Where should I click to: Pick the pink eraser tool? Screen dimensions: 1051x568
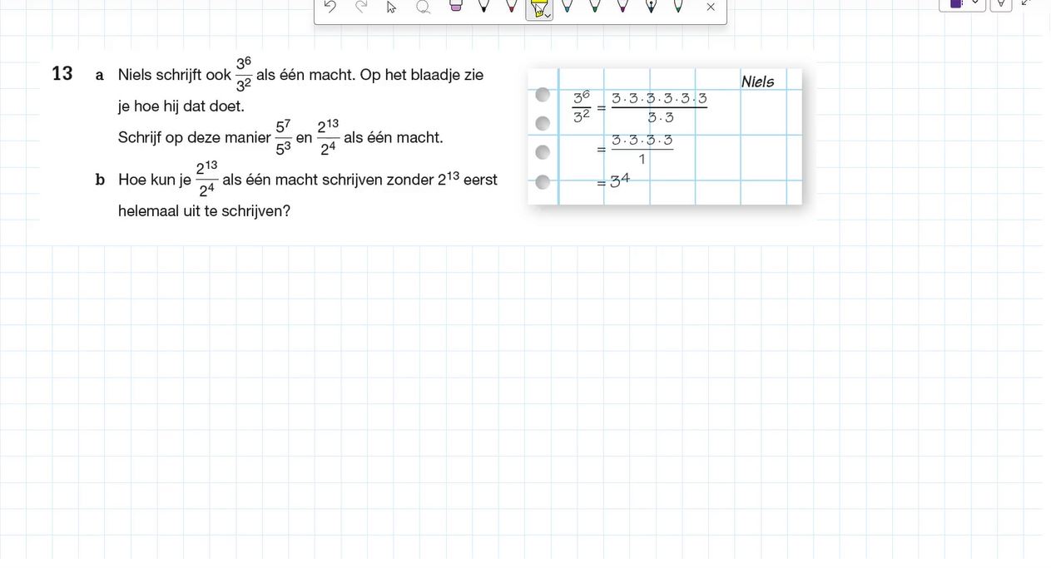[x=455, y=6]
